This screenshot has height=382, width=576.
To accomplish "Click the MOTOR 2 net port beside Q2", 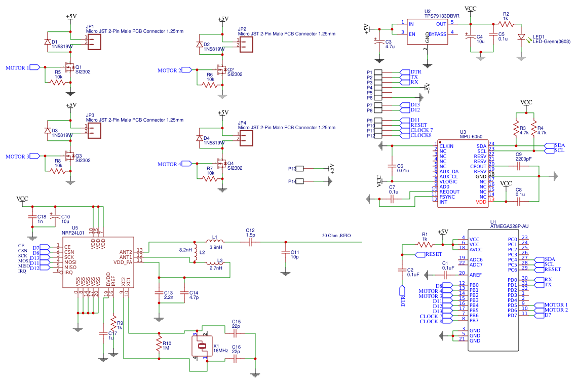I will [x=186, y=70].
